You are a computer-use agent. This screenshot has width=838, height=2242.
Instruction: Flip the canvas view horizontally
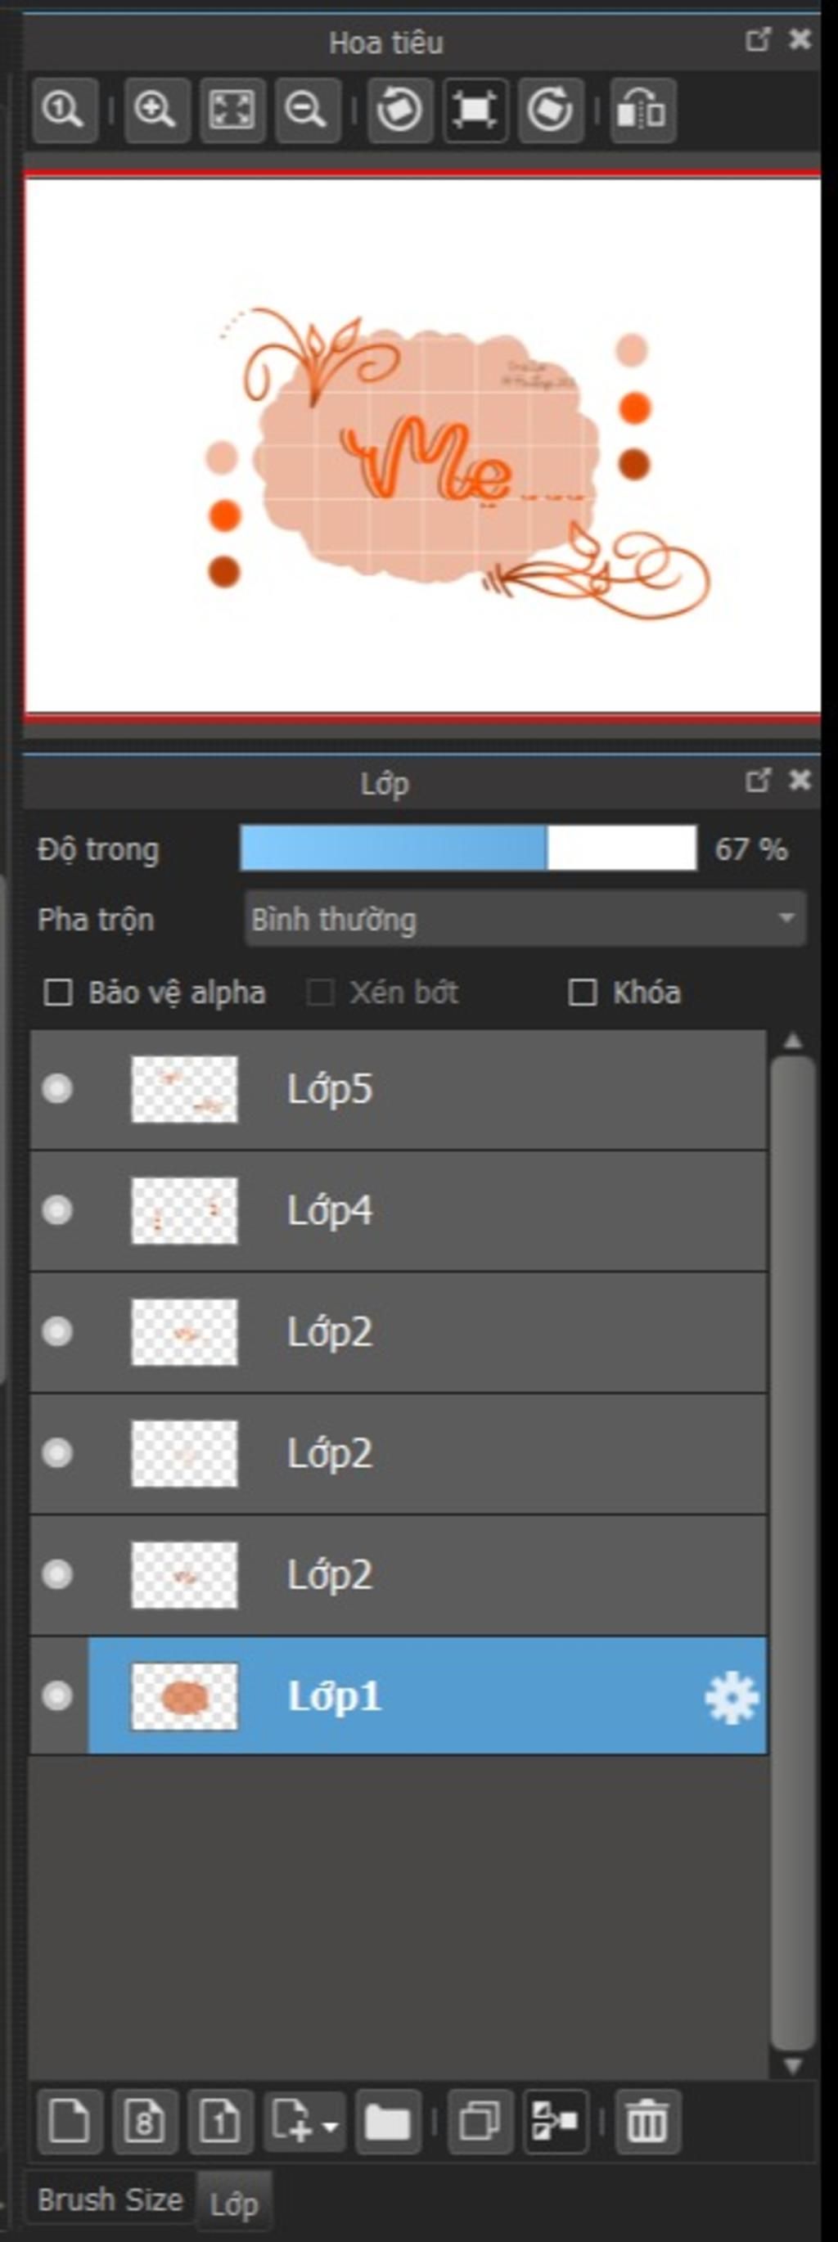click(x=642, y=110)
